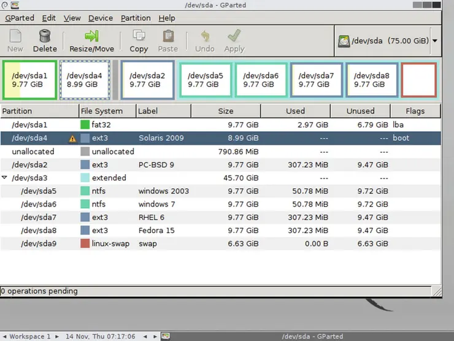The height and width of the screenshot is (341, 454).
Task: Click arrow right of Workspace 1
Action: 58,336
